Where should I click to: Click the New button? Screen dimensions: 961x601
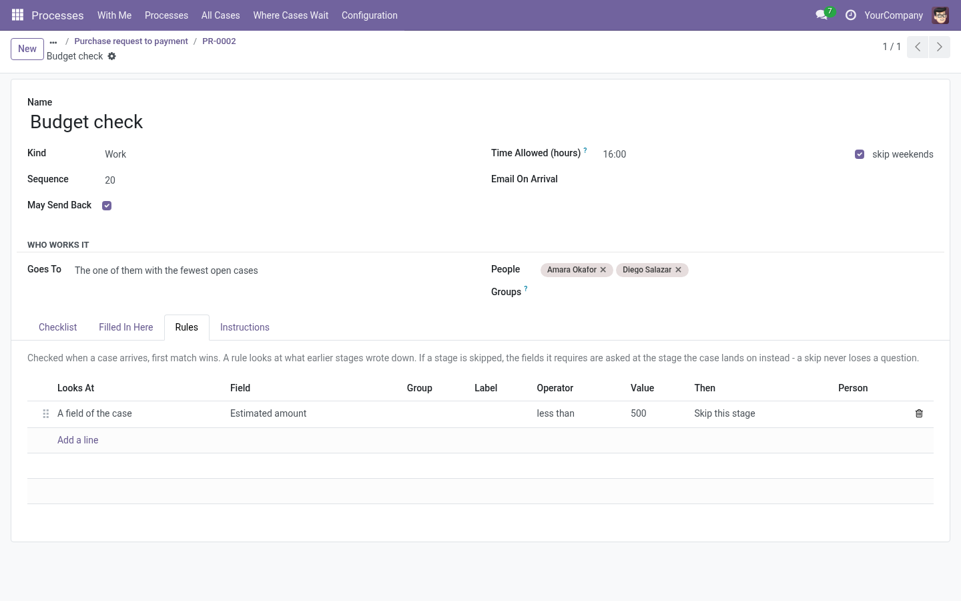27,49
